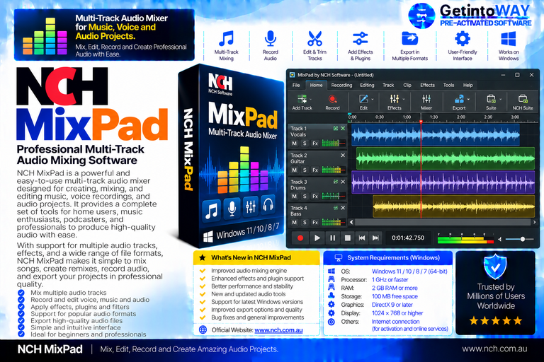Open the Track tab
The image size is (544, 362).
[x=388, y=86]
